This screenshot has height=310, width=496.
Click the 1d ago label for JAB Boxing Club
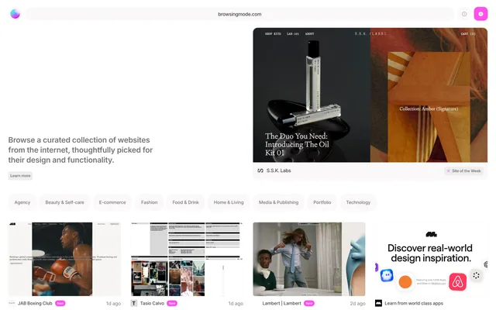click(113, 303)
